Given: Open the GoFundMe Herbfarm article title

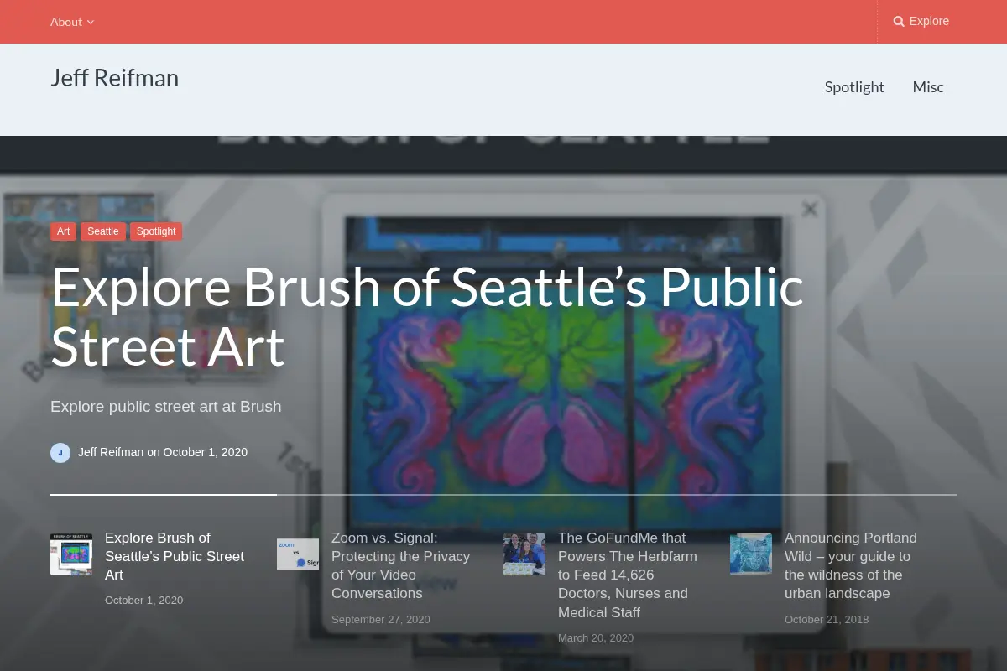Looking at the screenshot, I should [x=628, y=575].
